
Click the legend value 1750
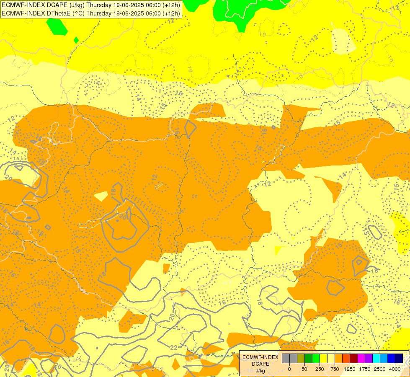[365, 369]
